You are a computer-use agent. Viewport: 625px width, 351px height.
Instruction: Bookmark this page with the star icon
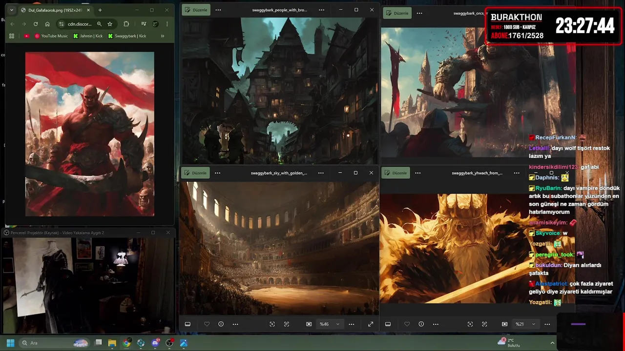pos(110,24)
